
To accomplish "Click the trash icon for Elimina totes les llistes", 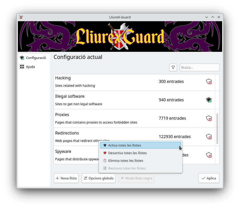I will (x=105, y=161).
